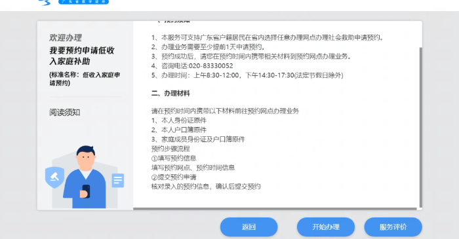Click the 本人户口簿原件 line
This screenshot has height=239, width=459.
tap(179, 130)
